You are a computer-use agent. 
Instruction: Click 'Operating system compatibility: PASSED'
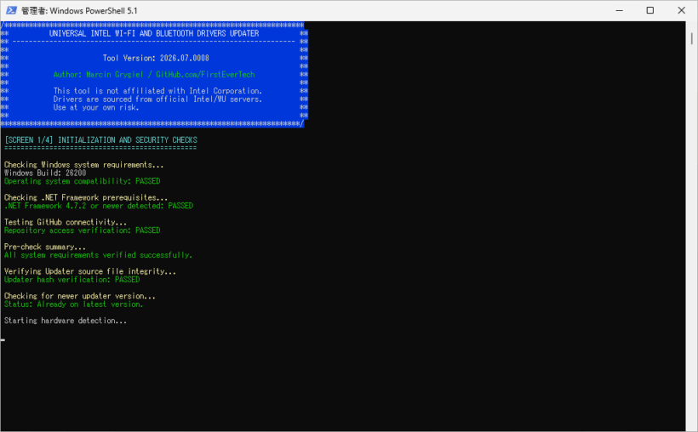coord(83,181)
